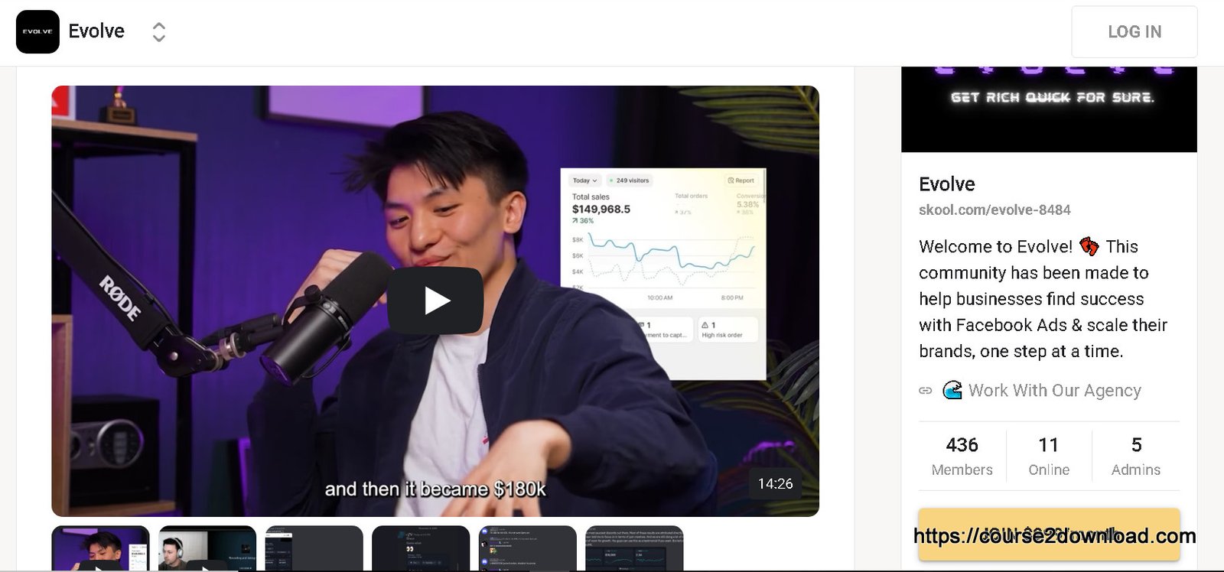Open the fourth dark screenshot thumbnail
The height and width of the screenshot is (572, 1224).
coord(421,548)
